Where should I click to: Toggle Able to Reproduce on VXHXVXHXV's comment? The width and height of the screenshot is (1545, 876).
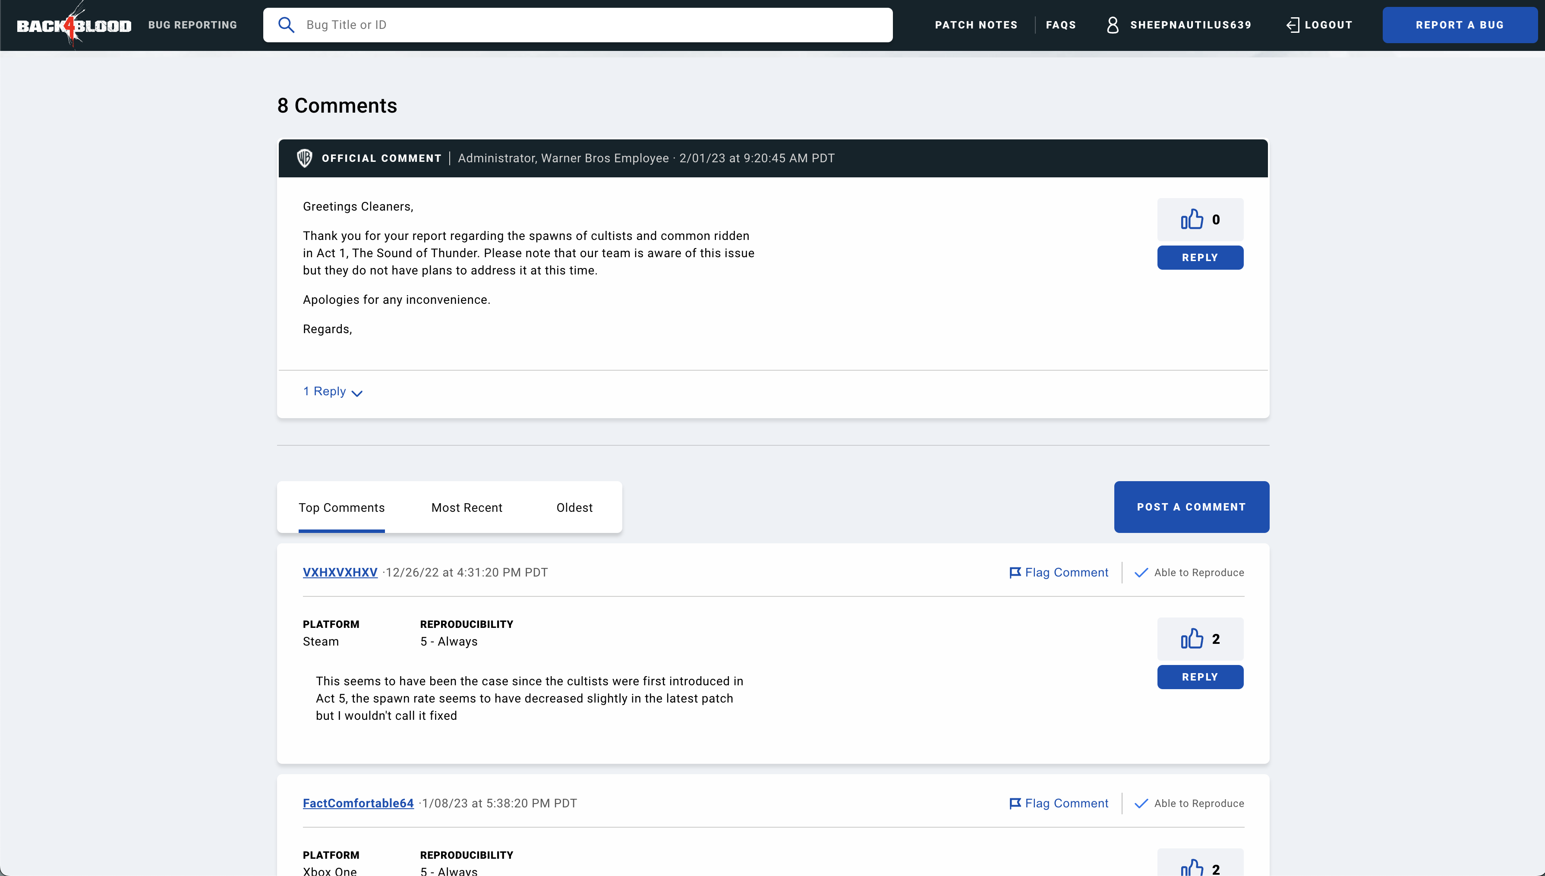1189,572
